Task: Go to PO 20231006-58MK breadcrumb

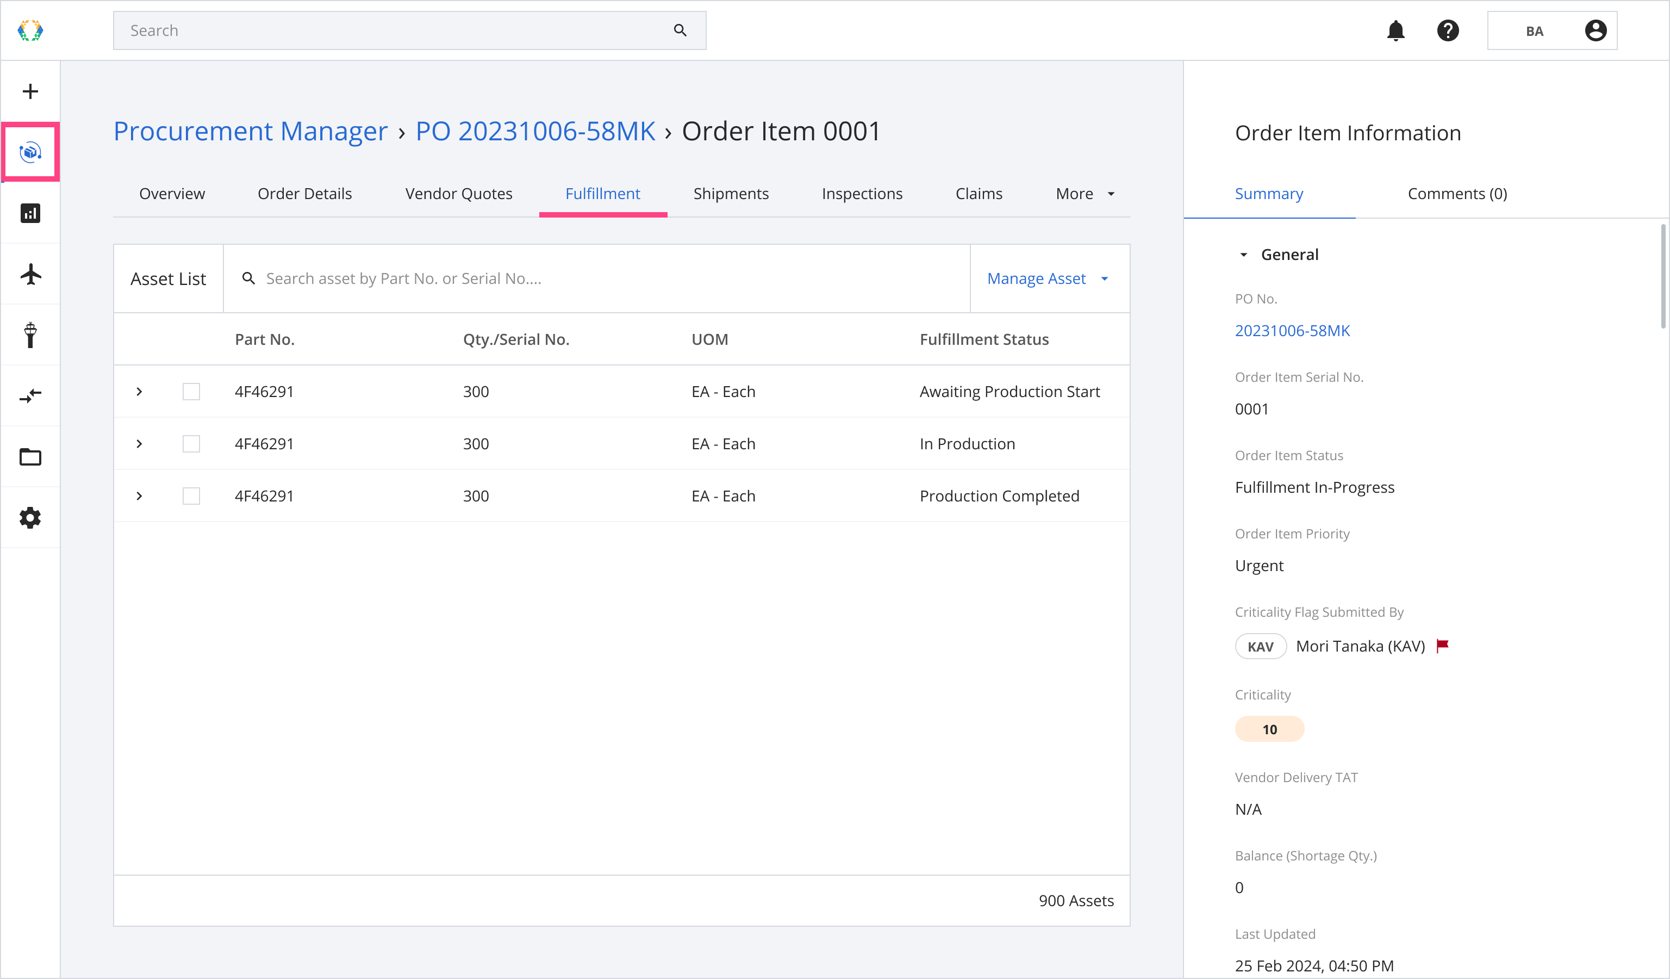Action: coord(535,131)
